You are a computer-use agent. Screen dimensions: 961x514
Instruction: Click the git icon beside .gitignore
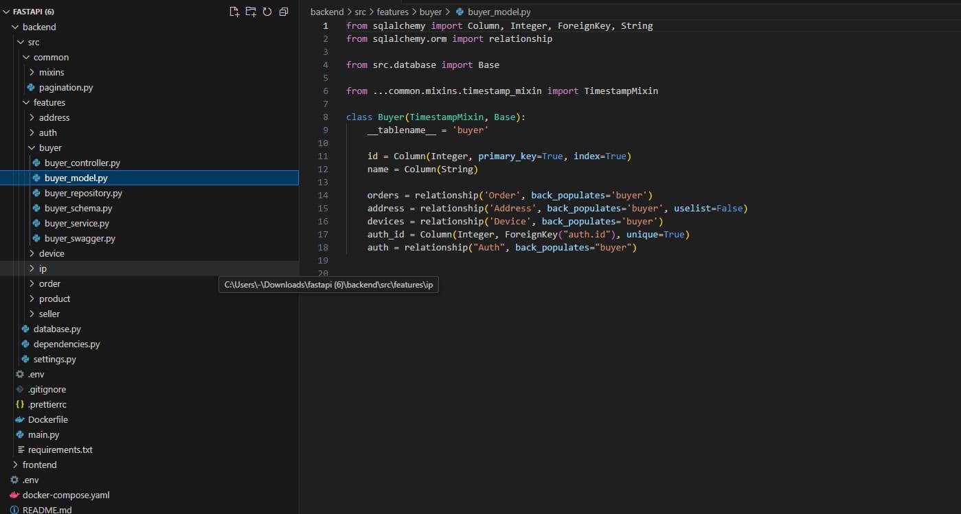click(x=20, y=389)
